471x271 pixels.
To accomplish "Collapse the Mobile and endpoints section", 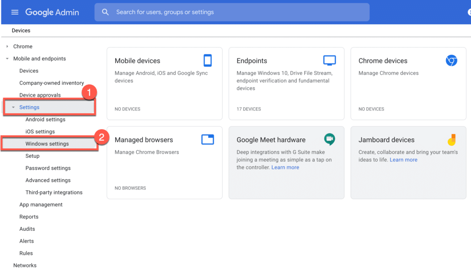I will pos(7,59).
